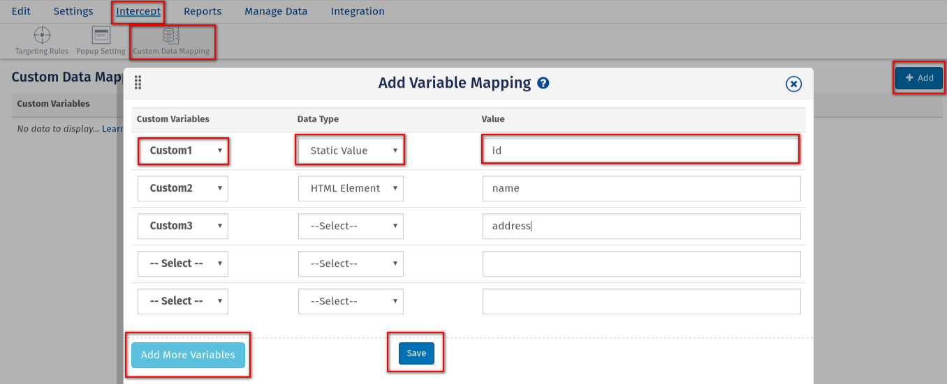Click Add More Variables button
The width and height of the screenshot is (947, 384).
coord(188,355)
